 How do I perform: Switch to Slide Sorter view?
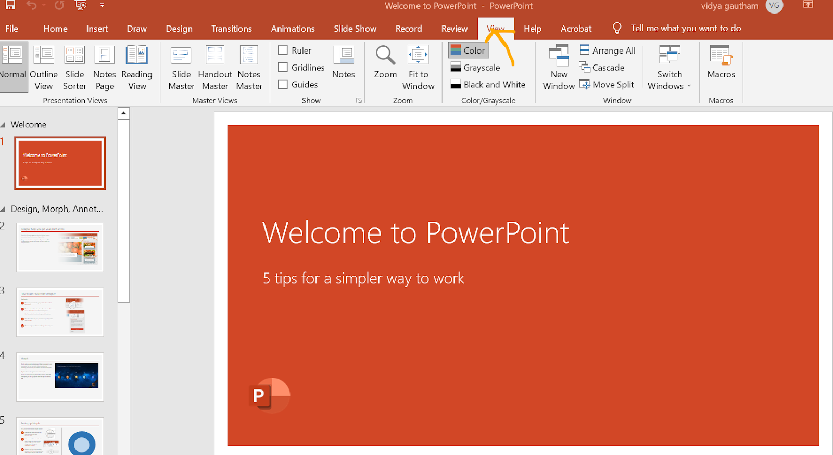point(74,68)
